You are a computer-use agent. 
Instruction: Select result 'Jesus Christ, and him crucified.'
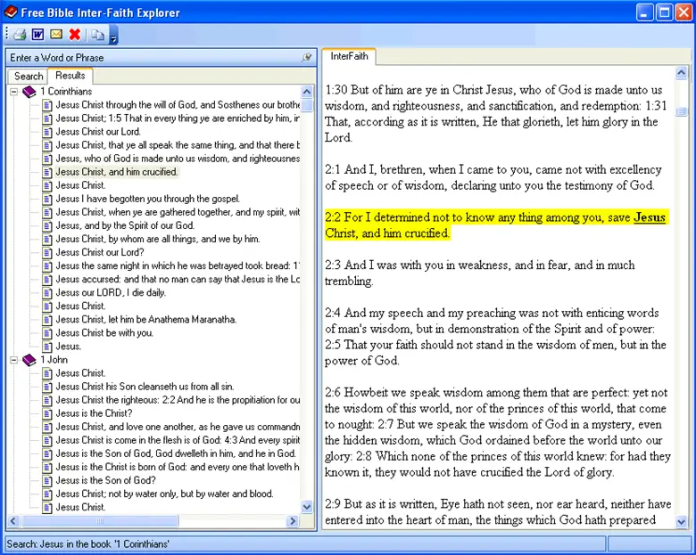(117, 172)
